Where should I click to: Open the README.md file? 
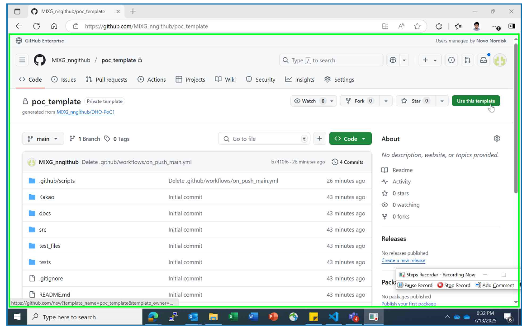point(55,295)
